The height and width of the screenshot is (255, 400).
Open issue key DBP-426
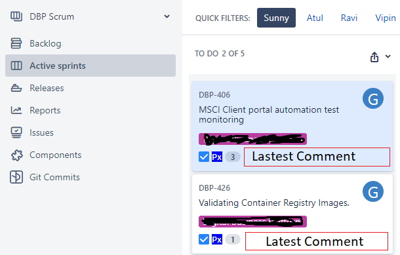pos(214,188)
